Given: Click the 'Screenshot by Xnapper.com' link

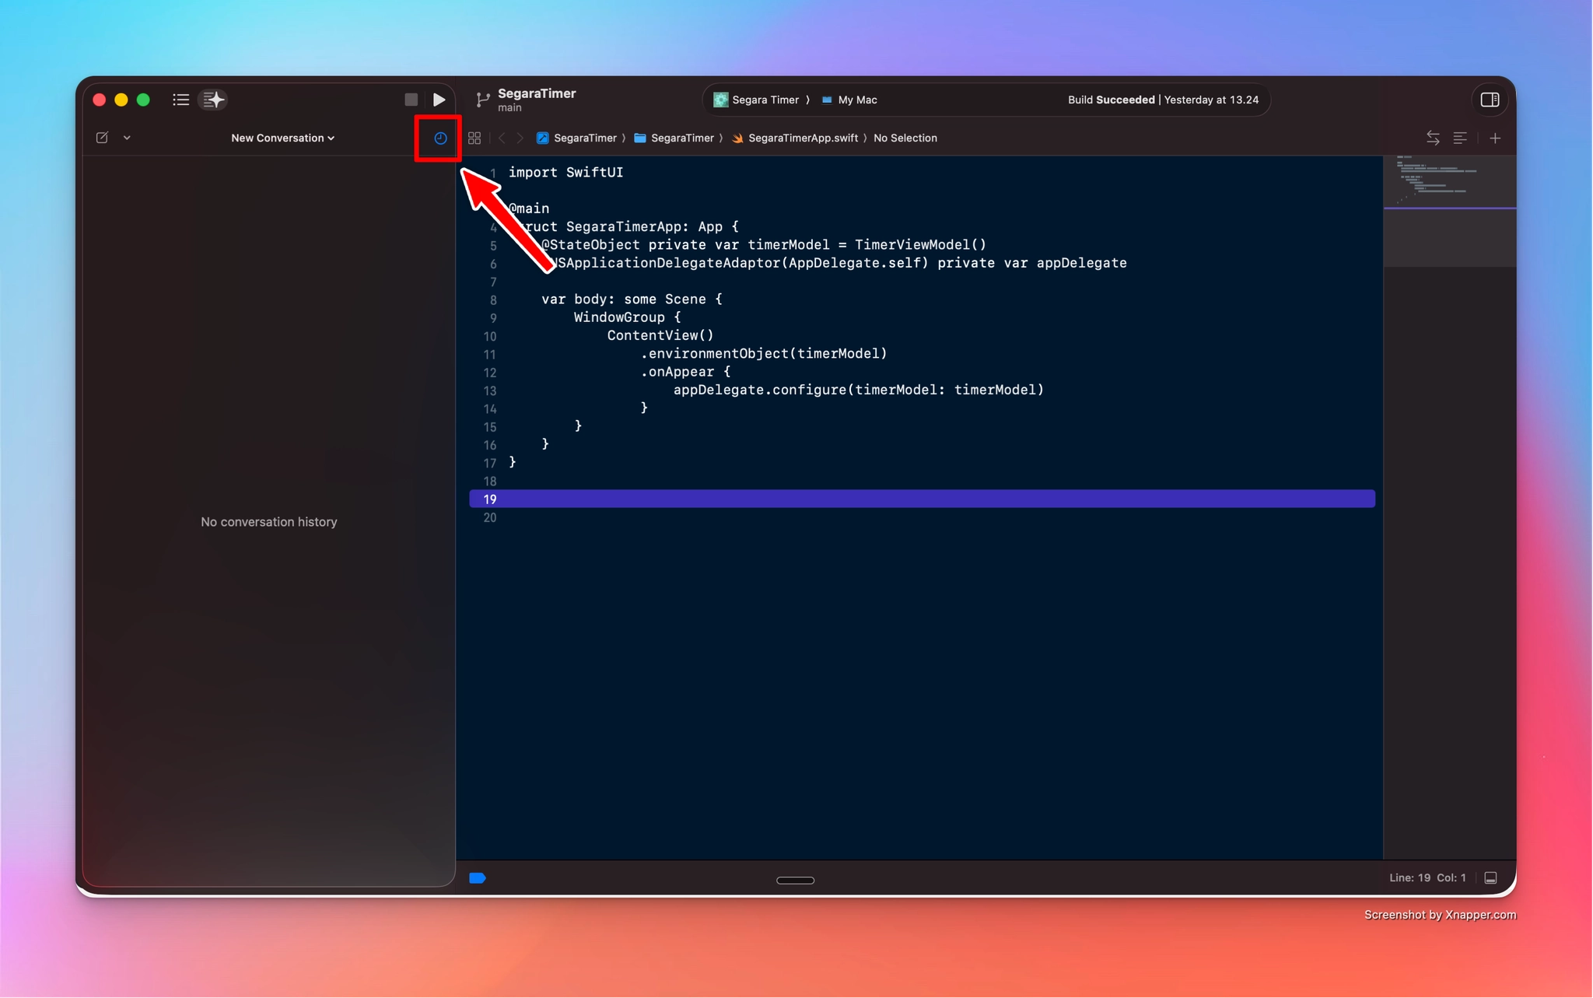Looking at the screenshot, I should (x=1440, y=915).
